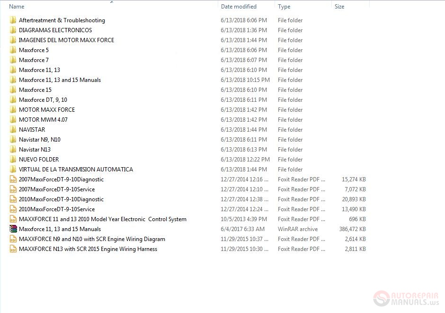445x313 pixels.
Task: Select the 'Navistar N9, N10' folder name
Action: click(x=40, y=139)
